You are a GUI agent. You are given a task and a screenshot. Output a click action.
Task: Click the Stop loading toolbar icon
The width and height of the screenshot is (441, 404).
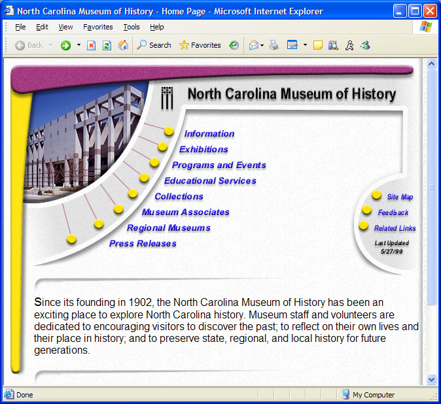coord(92,45)
